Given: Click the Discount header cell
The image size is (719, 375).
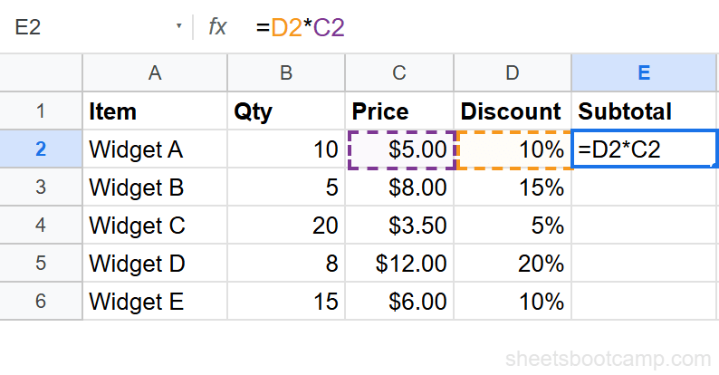Looking at the screenshot, I should [x=513, y=111].
